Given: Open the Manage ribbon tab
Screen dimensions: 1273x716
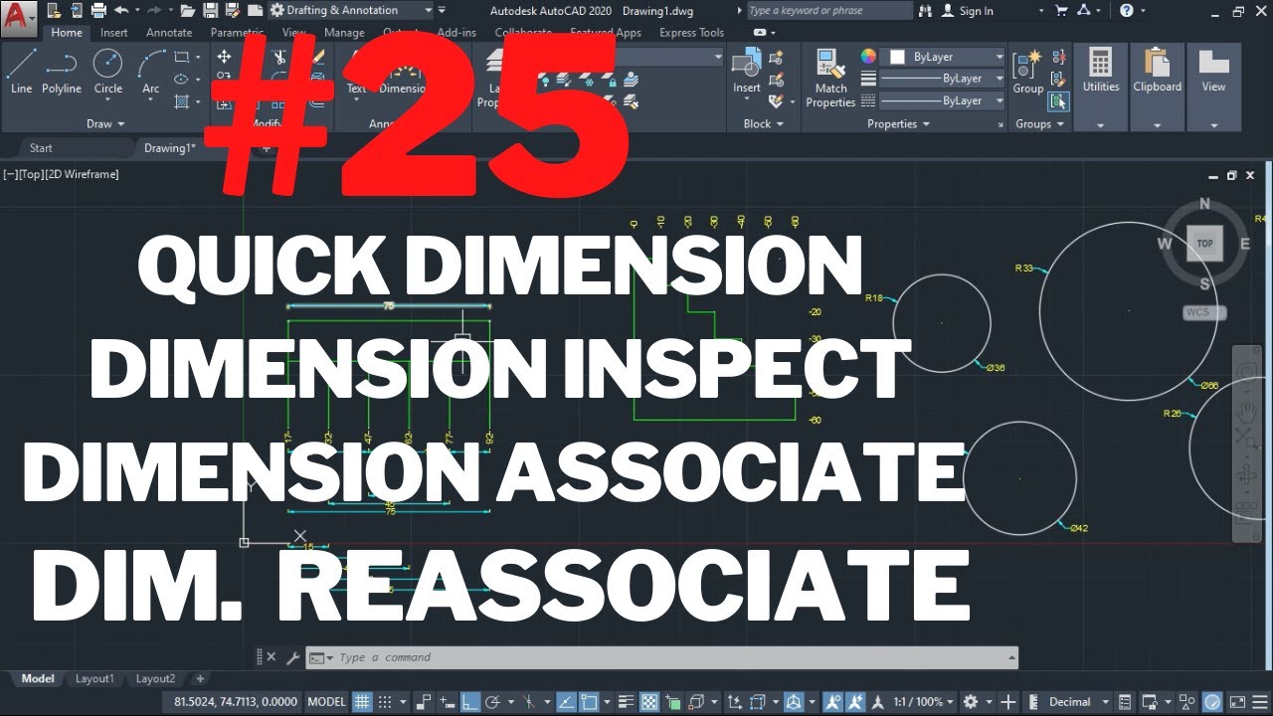Looking at the screenshot, I should (344, 33).
